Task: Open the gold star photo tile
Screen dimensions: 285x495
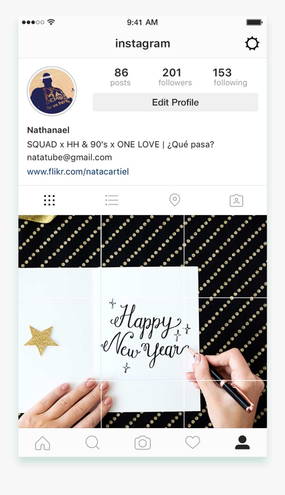Action: coord(60,339)
